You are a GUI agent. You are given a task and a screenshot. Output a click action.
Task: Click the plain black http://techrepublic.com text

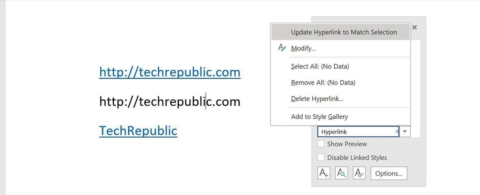click(x=170, y=101)
